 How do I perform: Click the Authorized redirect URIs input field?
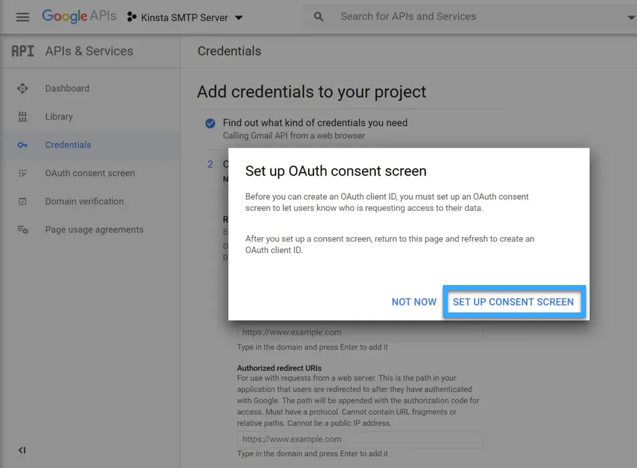[x=360, y=439]
